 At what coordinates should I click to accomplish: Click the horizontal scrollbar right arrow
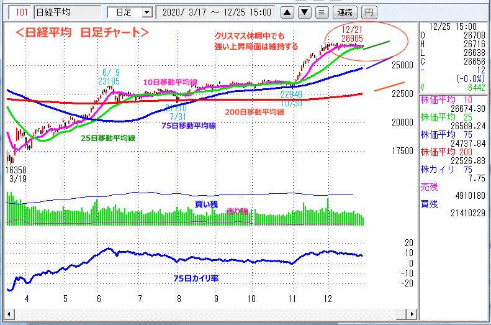(410, 313)
